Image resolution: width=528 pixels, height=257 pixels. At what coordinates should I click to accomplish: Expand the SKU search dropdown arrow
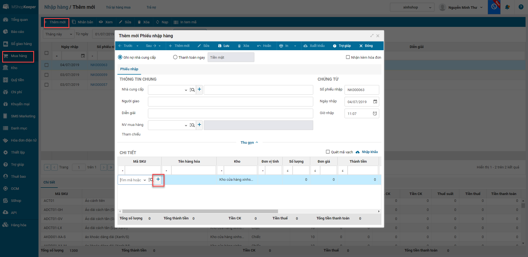pos(145,180)
